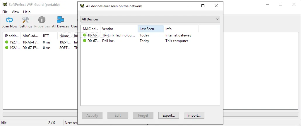Click the Edit button in dialog
This screenshot has width=301, height=126.
coord(118,116)
